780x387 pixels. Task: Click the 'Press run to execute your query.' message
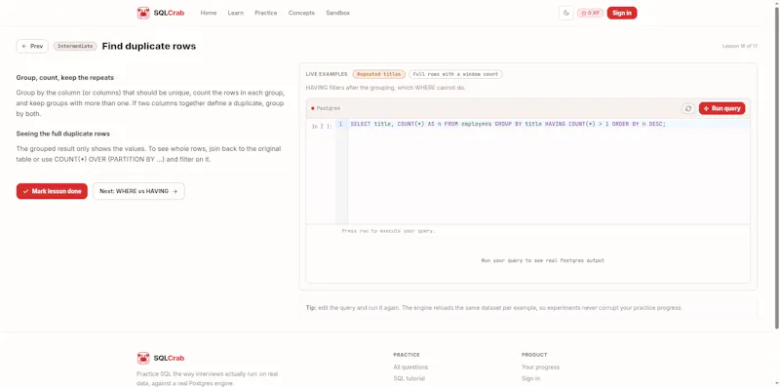pyautogui.click(x=388, y=231)
